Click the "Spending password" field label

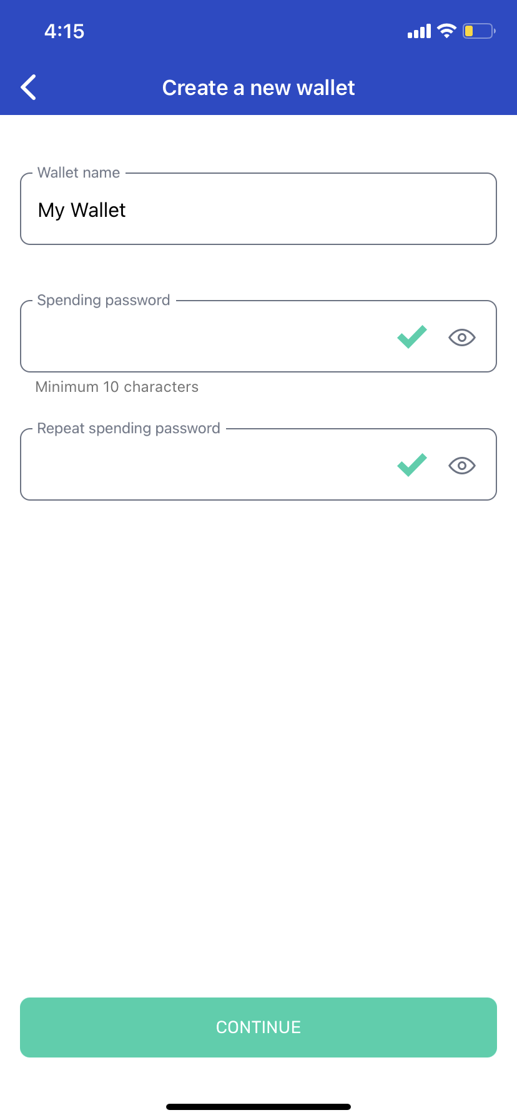click(x=104, y=300)
